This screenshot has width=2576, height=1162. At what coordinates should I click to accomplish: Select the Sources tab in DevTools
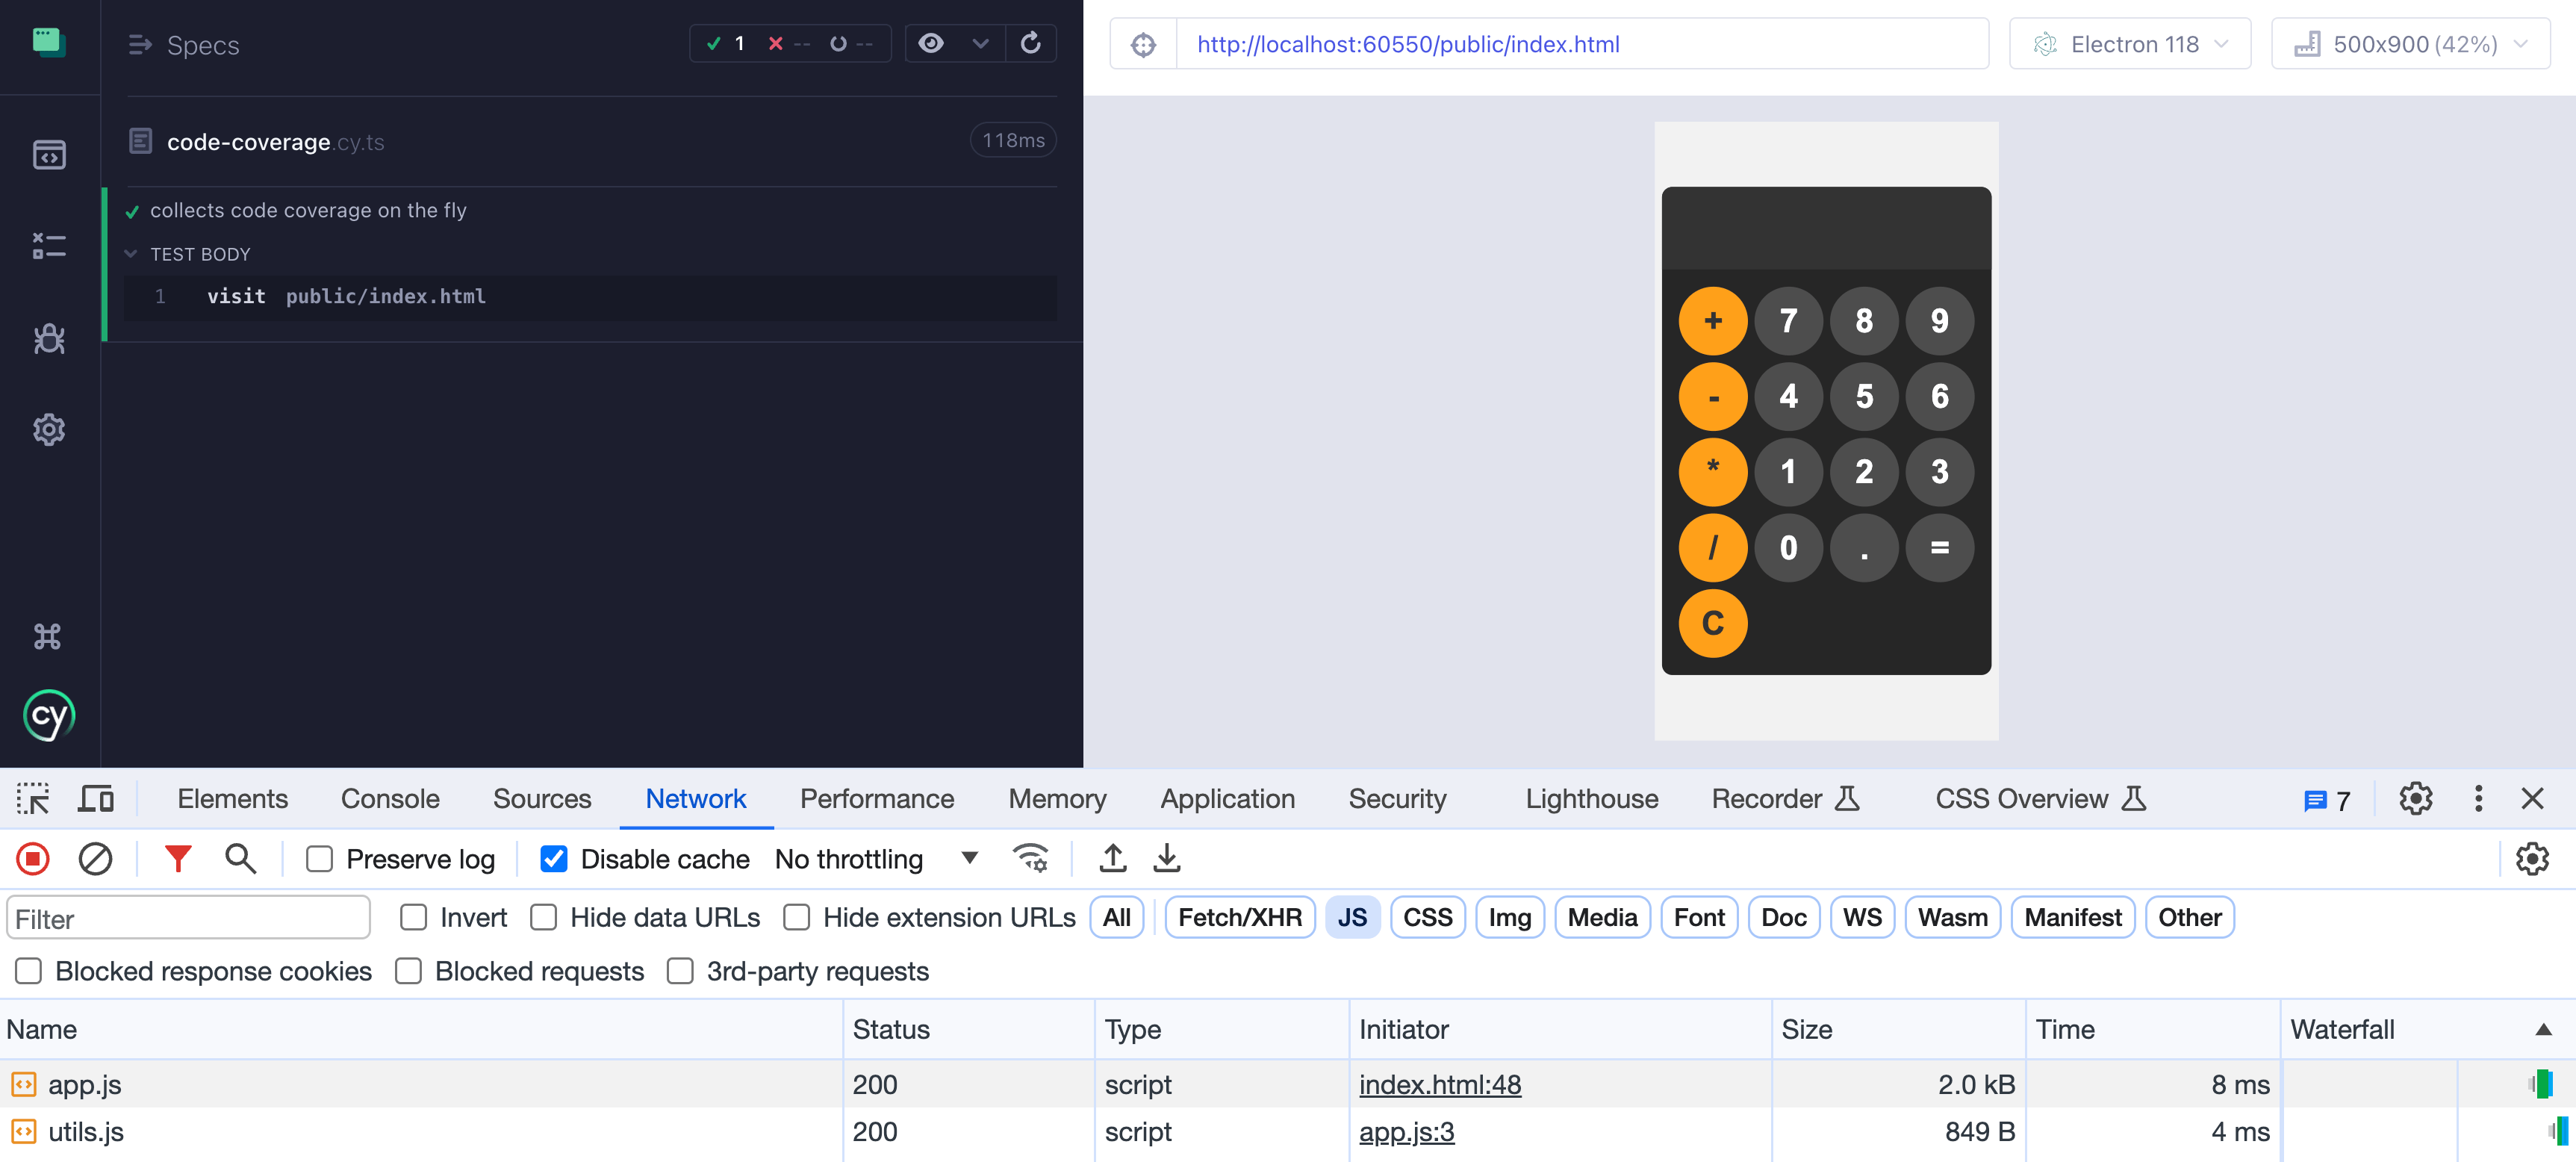pos(541,801)
